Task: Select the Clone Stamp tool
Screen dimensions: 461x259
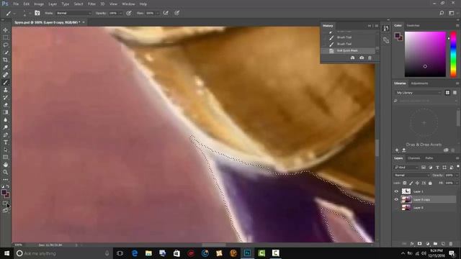Action: click(x=5, y=90)
